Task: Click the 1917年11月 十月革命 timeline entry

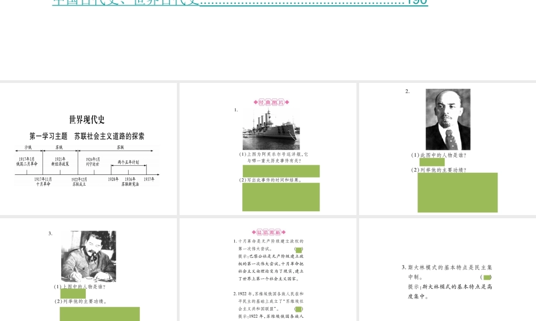Action: (43, 181)
